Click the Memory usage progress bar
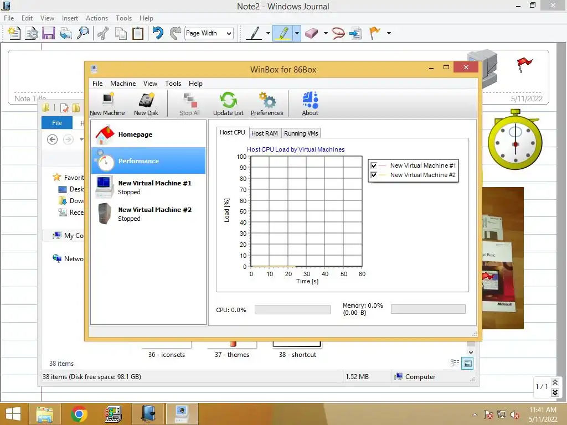The image size is (567, 425). [428, 309]
